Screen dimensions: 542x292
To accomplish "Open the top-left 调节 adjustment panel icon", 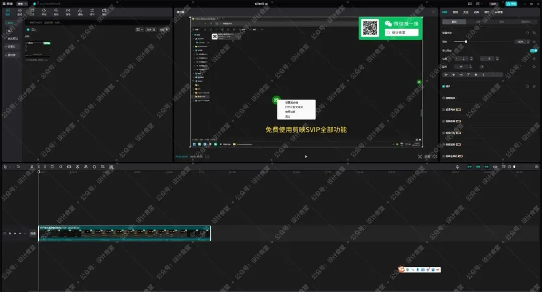I will pyautogui.click(x=92, y=12).
